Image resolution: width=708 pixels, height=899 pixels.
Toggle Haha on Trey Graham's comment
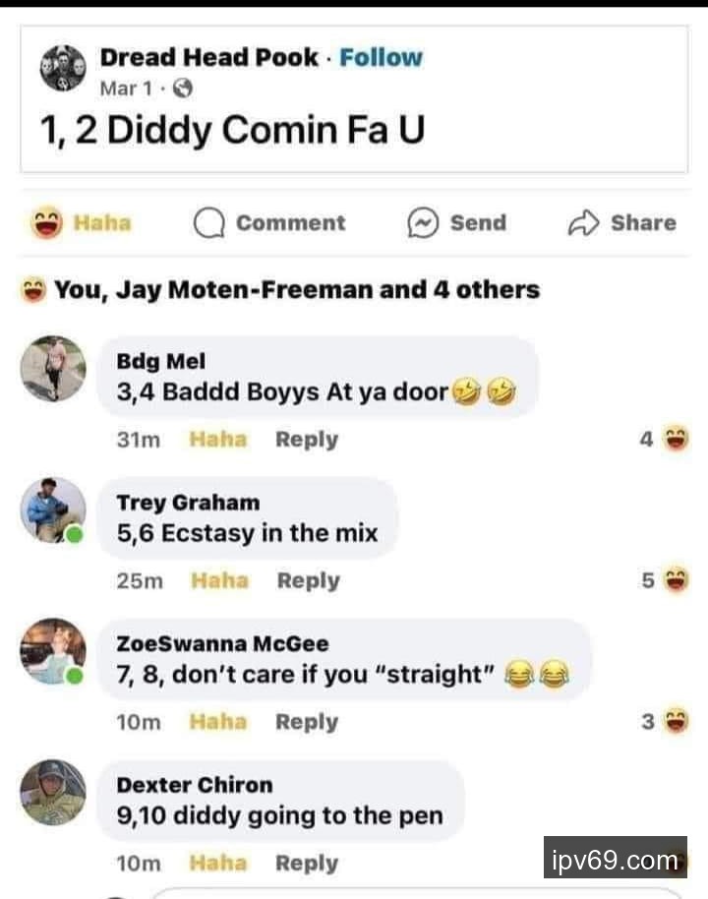(219, 580)
